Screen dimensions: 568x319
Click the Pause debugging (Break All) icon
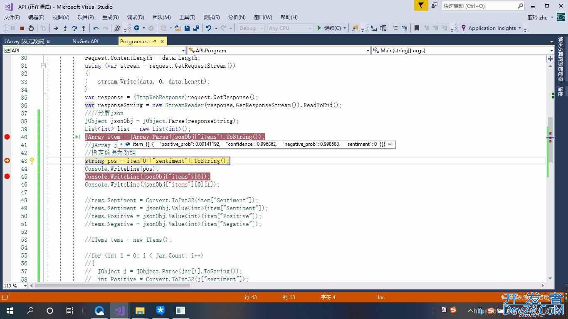coord(13,28)
